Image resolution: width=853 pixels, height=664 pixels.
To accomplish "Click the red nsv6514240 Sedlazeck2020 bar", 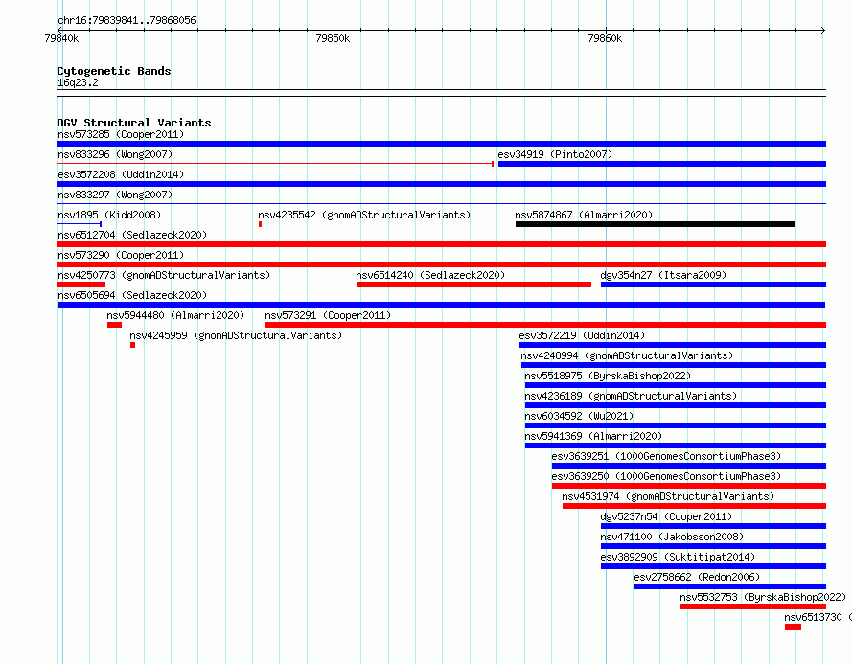I will 473,285.
